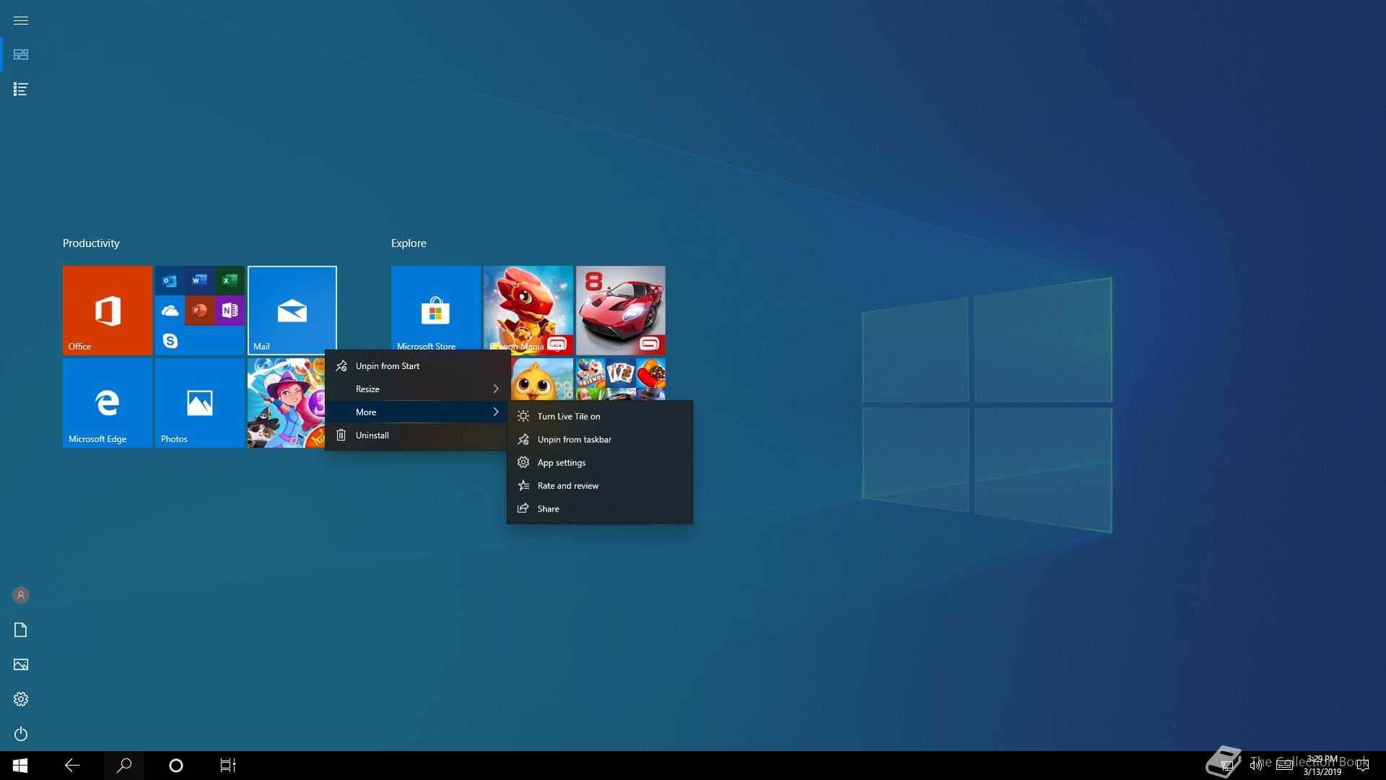
Task: Open the touch keyboard tray icon
Action: click(x=1284, y=766)
